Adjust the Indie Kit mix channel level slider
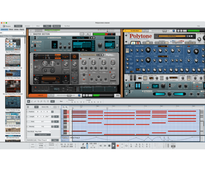 point(69,95)
